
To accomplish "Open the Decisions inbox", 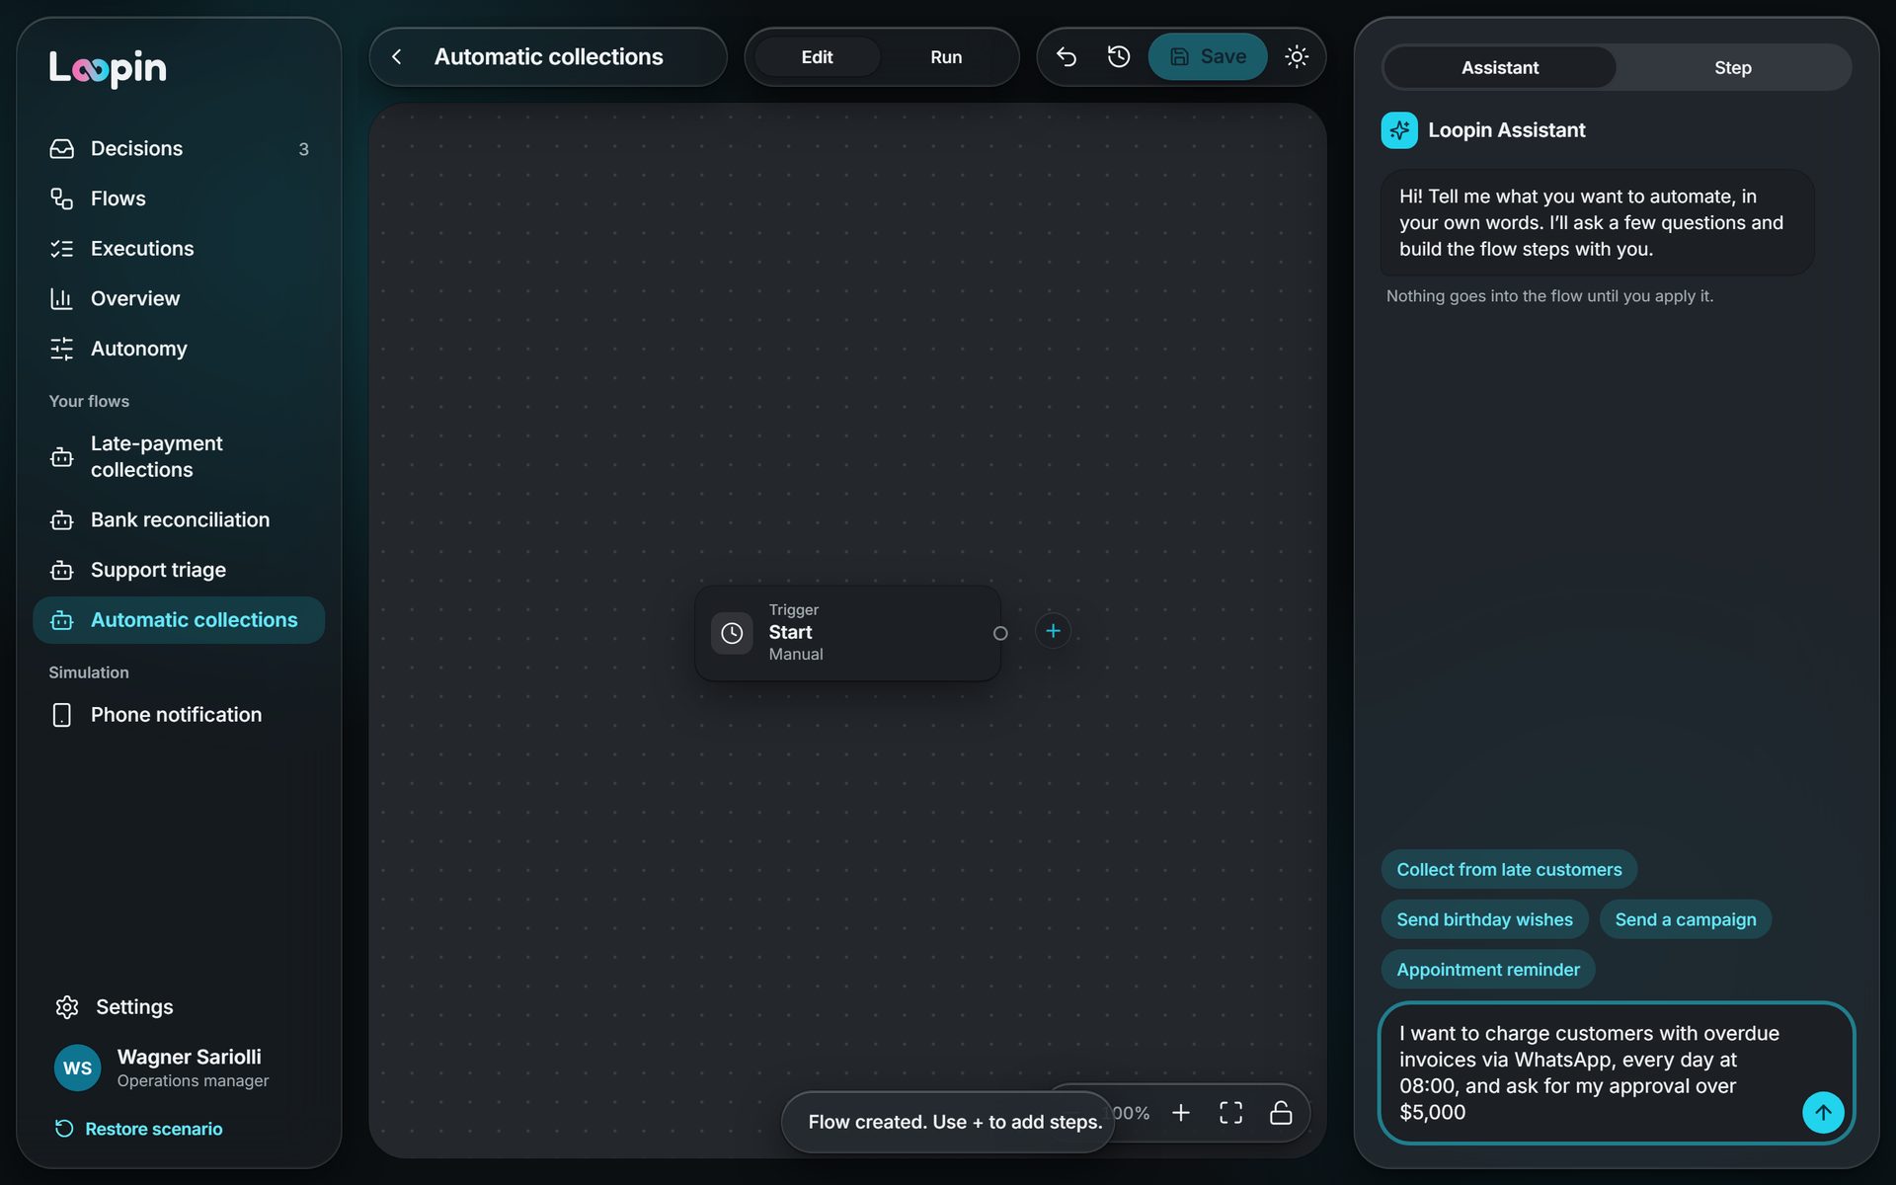I will [x=179, y=148].
